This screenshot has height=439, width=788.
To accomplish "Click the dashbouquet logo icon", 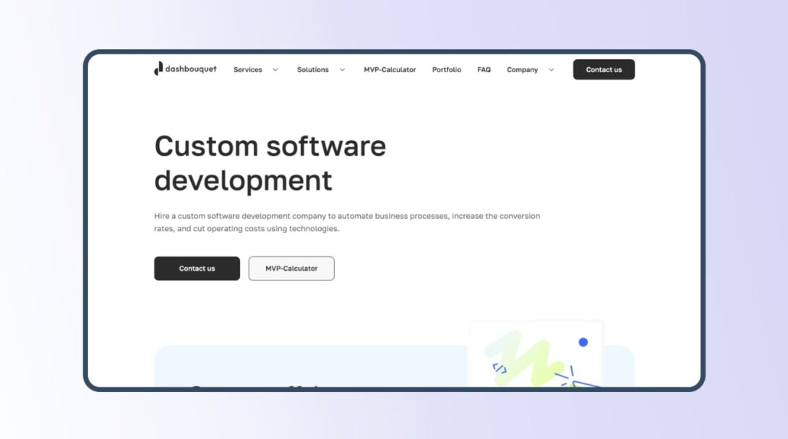I will [158, 69].
